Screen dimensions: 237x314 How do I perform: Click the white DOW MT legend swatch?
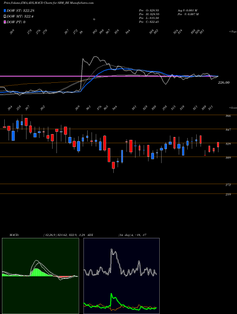pyautogui.click(x=5, y=17)
